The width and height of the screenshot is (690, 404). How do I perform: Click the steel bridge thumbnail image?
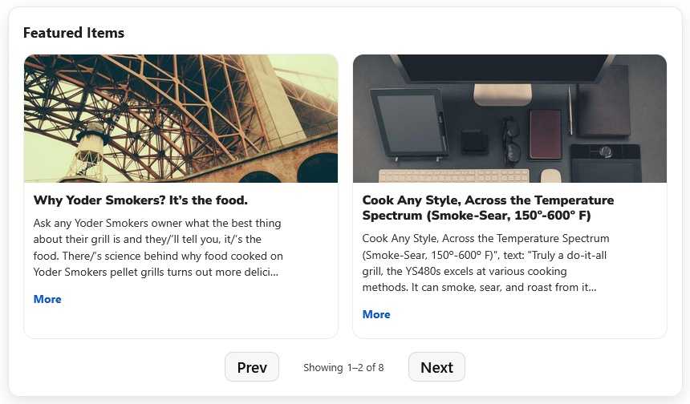(x=181, y=119)
